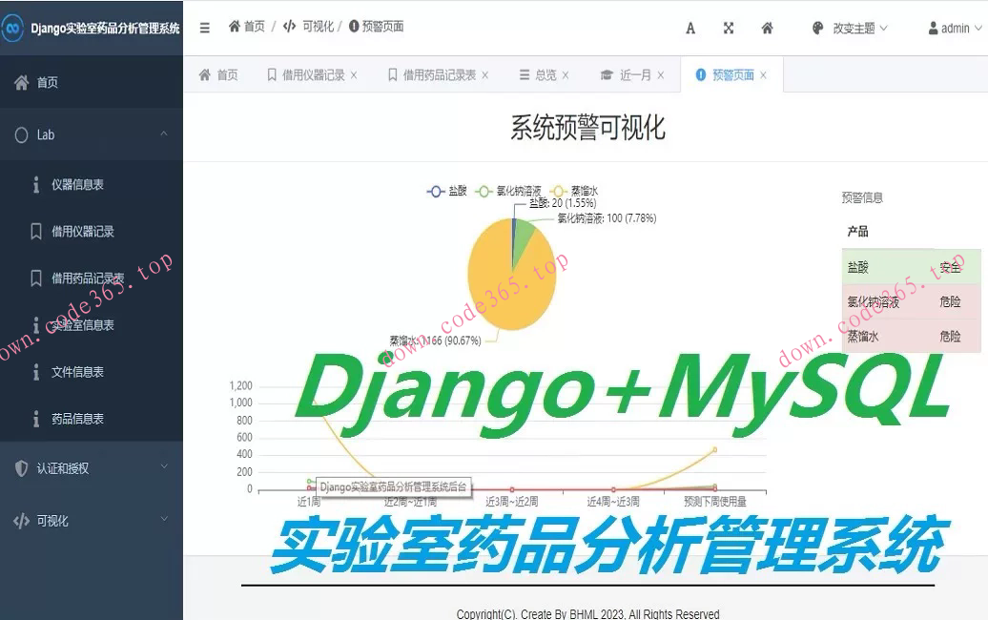Image resolution: width=988 pixels, height=620 pixels.
Task: Select the font size 'A' icon
Action: [x=690, y=29]
